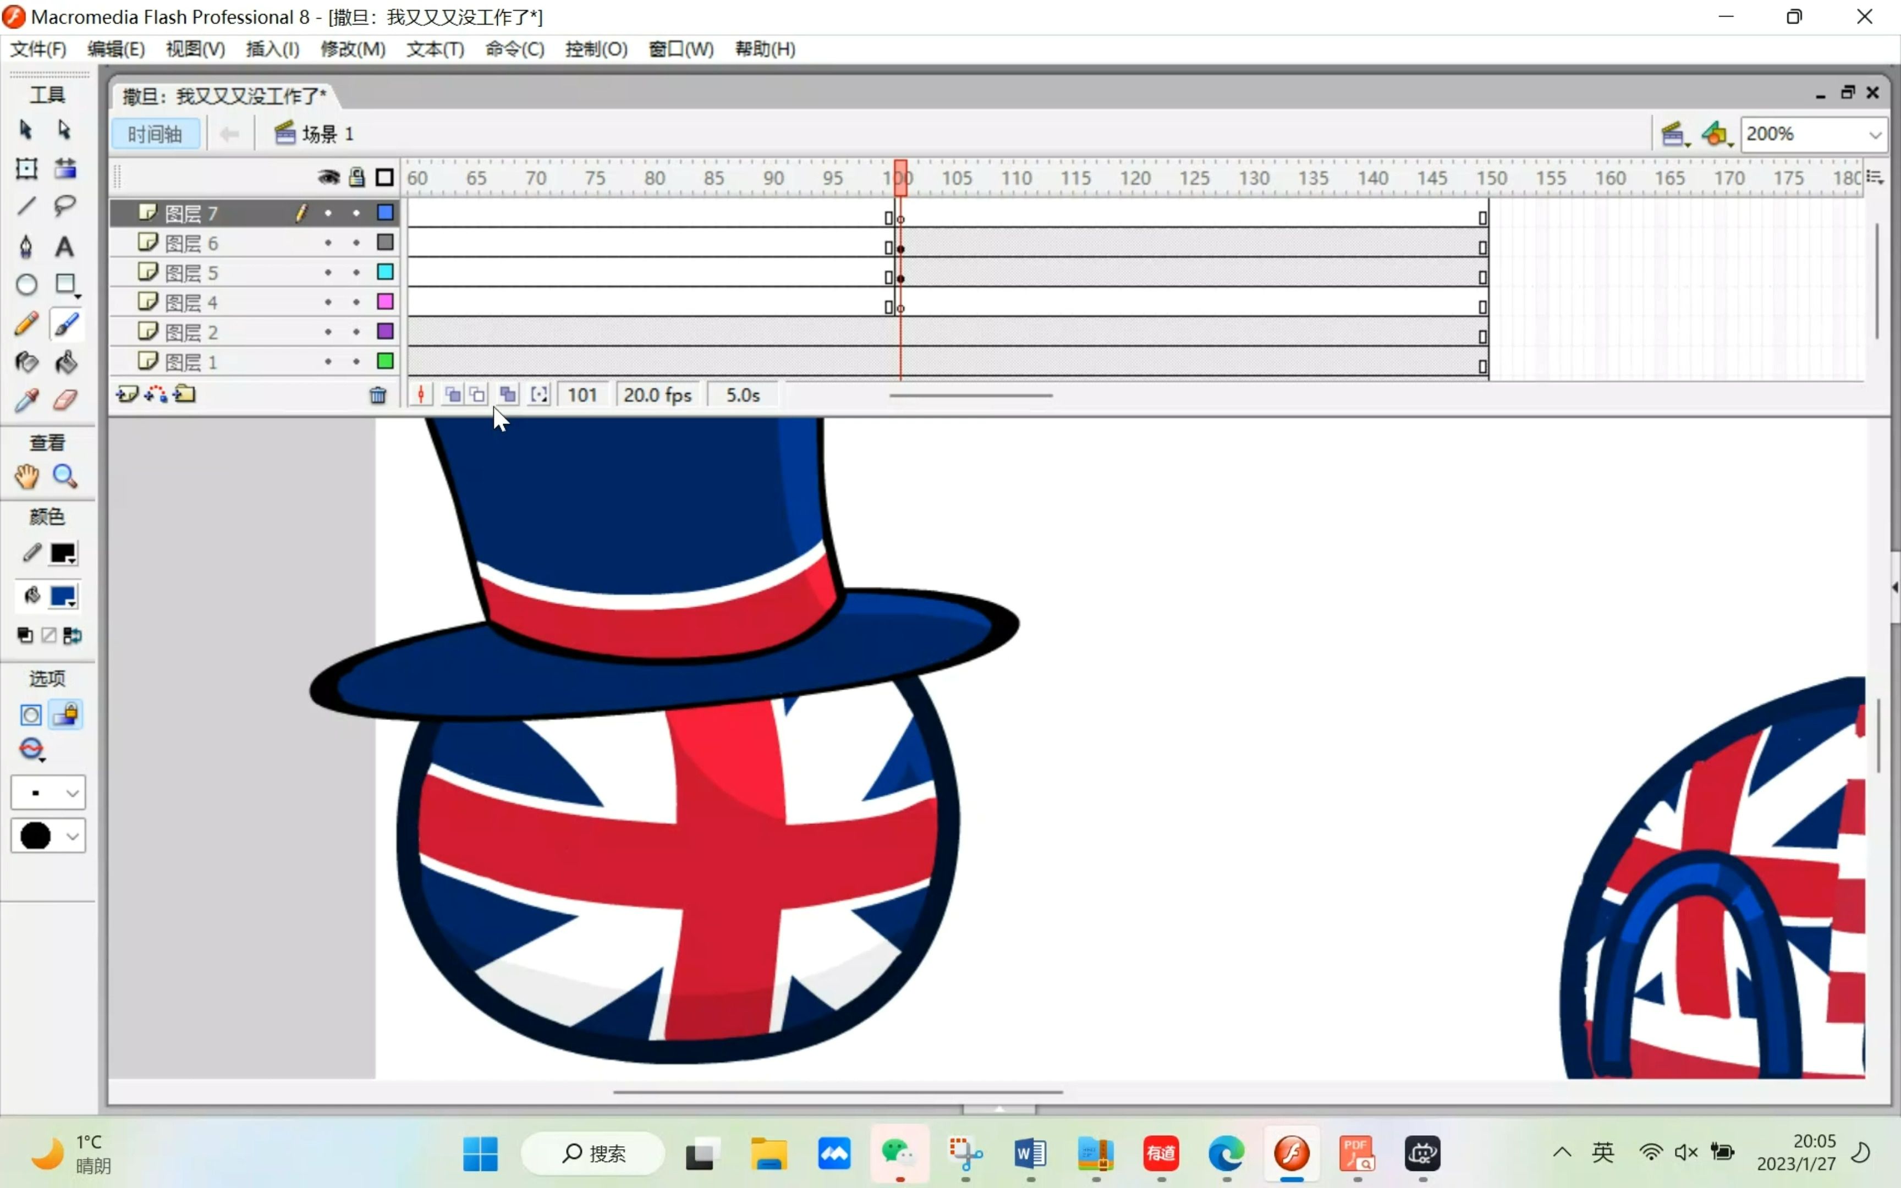The width and height of the screenshot is (1901, 1188).
Task: Select the Line tool
Action: click(x=26, y=207)
